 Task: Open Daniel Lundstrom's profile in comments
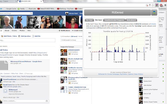pos(10,79)
